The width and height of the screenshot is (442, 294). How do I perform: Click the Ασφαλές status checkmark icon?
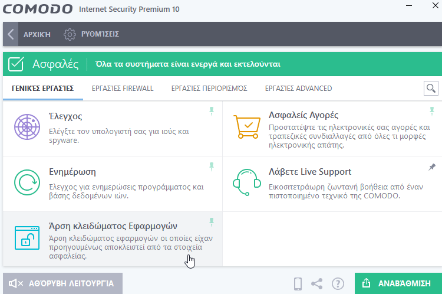coord(16,64)
